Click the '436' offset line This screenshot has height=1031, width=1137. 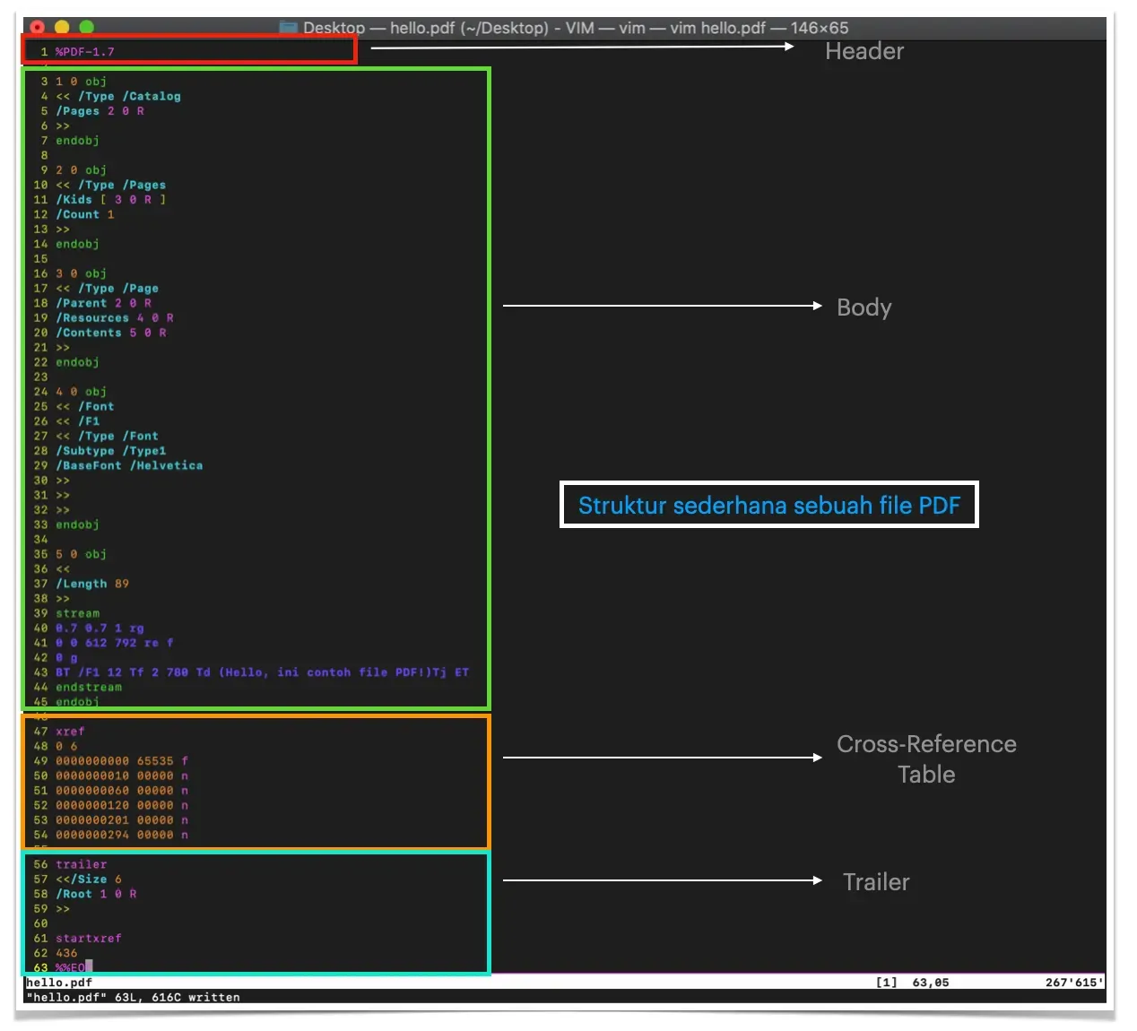66,954
